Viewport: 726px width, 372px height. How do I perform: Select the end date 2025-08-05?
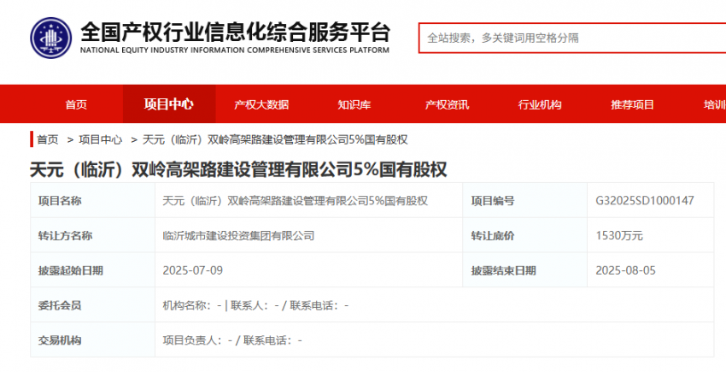click(x=625, y=270)
